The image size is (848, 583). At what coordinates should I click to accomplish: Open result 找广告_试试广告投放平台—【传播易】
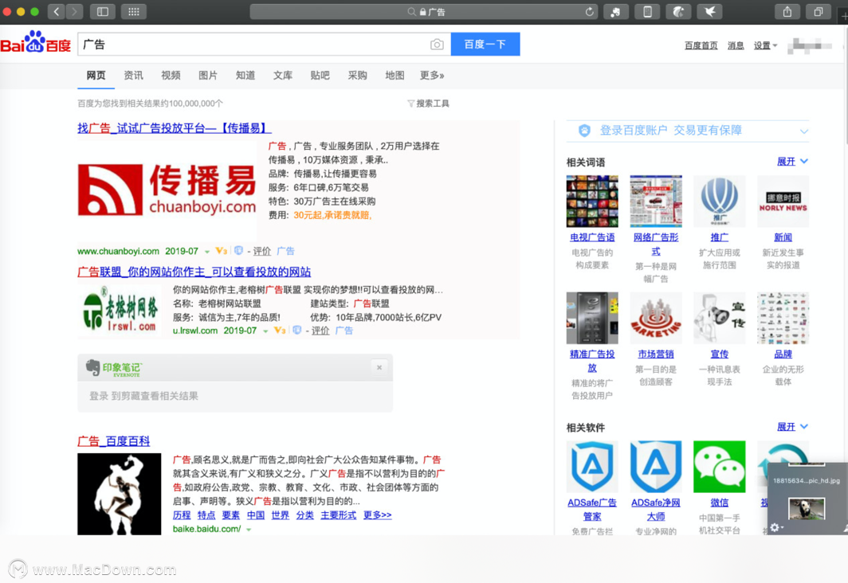coord(174,128)
